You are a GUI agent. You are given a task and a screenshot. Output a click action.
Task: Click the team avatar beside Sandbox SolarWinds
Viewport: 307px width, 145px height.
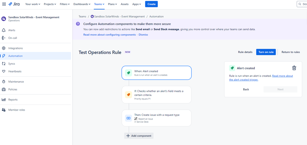3,19
